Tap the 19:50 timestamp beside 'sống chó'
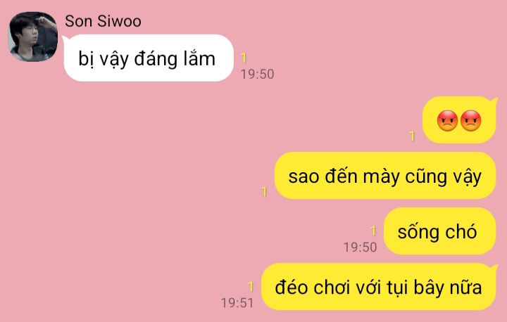Screen dimensions: 507x322 pos(361,247)
